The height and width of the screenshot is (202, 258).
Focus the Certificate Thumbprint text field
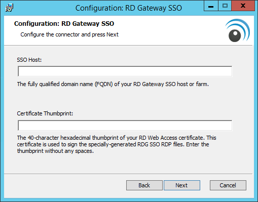click(x=125, y=126)
